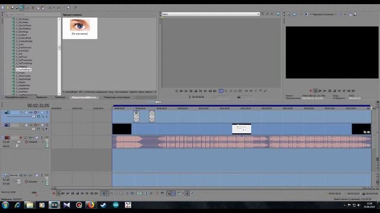Select the Normal Edit tool
The width and height of the screenshot is (380, 213).
tap(103, 193)
